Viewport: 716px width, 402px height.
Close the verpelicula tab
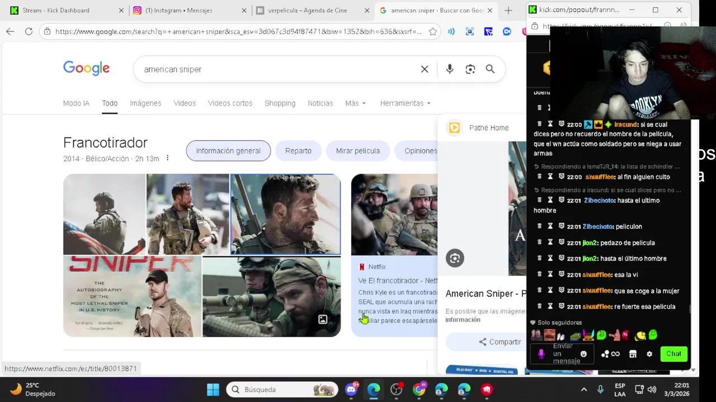367,11
